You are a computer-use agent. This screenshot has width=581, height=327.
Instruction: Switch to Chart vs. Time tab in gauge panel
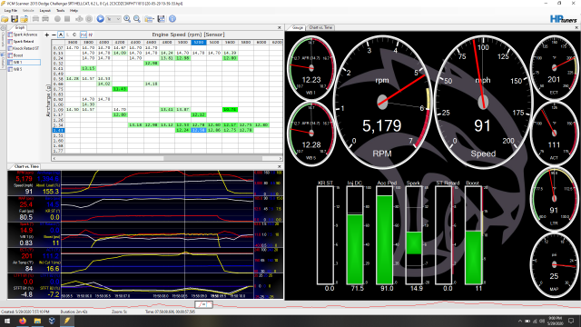click(x=320, y=28)
